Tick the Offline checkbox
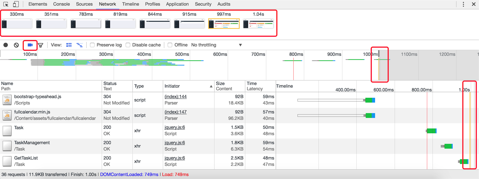The height and width of the screenshot is (179, 479). click(170, 45)
